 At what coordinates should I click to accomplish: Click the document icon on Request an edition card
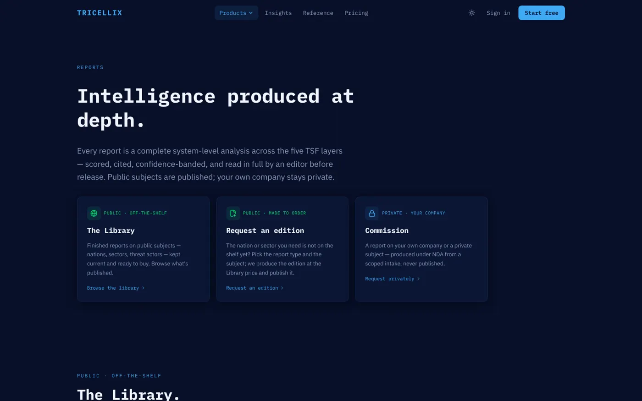233,213
